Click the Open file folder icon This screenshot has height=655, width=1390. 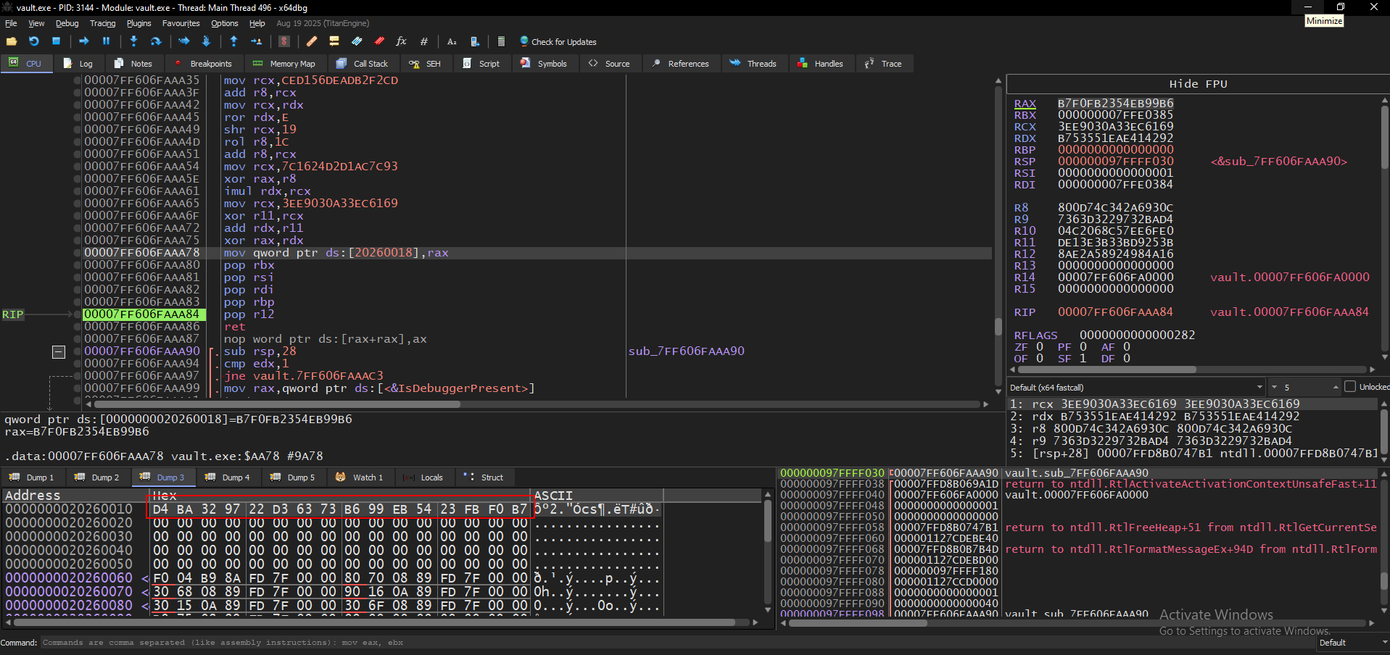12,41
